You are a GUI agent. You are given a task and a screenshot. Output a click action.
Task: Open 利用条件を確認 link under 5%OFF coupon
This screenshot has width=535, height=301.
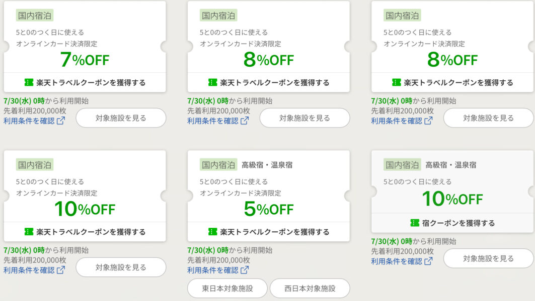(212, 270)
